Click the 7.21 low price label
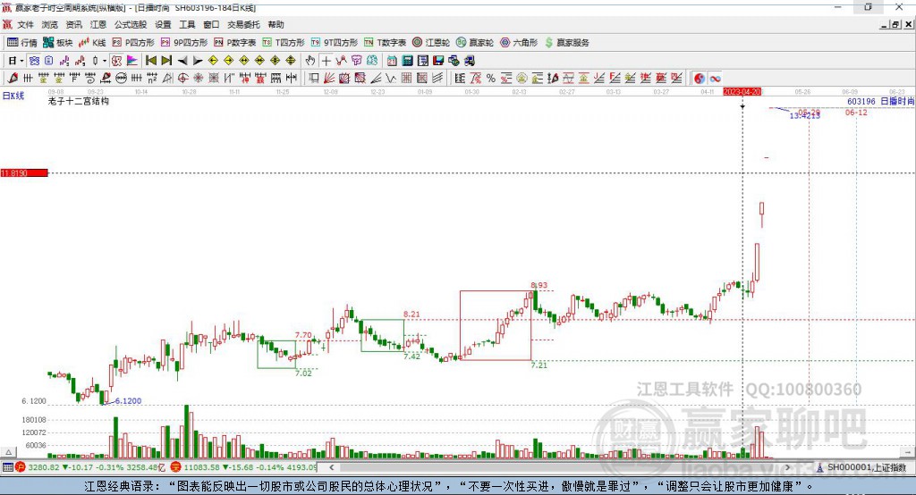This screenshot has width=916, height=495. click(x=539, y=365)
